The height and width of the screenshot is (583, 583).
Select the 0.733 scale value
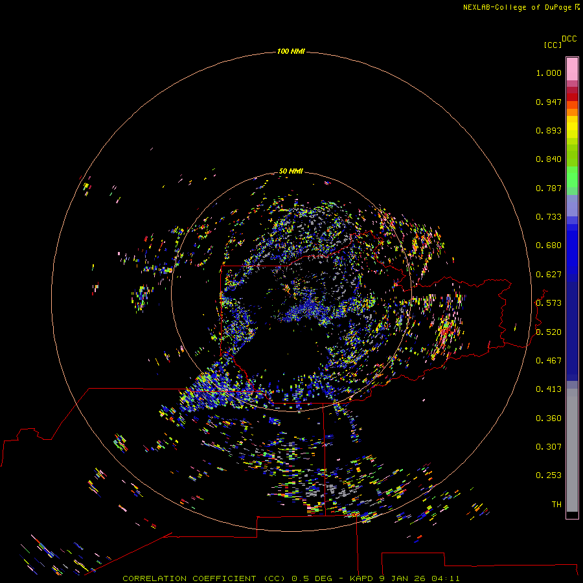549,217
